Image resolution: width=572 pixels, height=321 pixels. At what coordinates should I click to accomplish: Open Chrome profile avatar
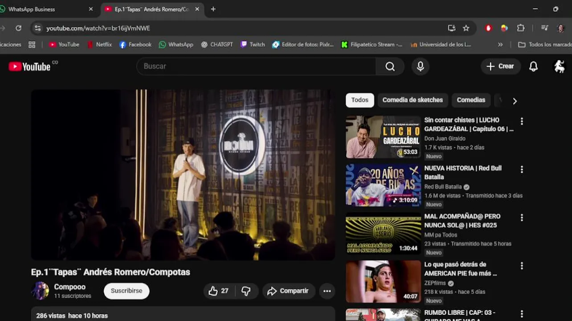coord(561,28)
